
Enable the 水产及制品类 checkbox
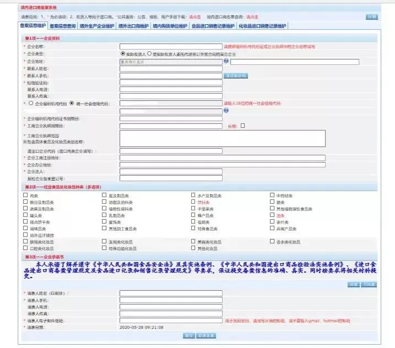193,195
